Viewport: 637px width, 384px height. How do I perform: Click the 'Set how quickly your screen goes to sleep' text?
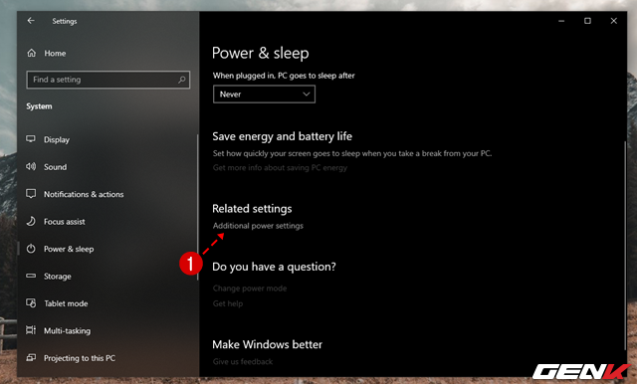tap(352, 153)
